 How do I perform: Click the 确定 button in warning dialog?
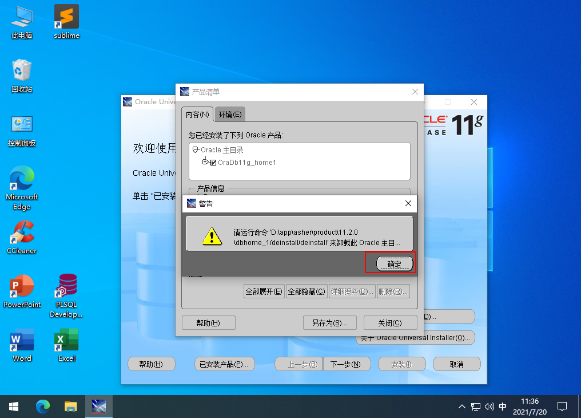click(x=394, y=264)
